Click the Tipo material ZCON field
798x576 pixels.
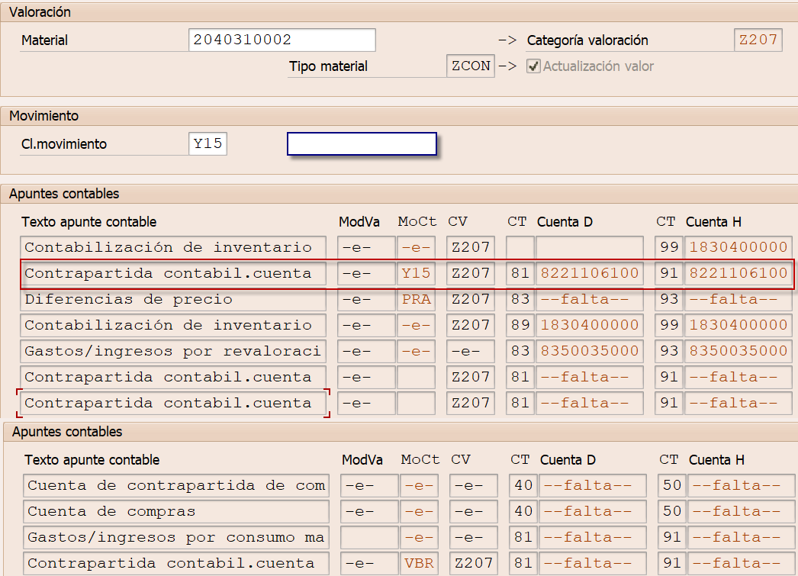point(471,66)
